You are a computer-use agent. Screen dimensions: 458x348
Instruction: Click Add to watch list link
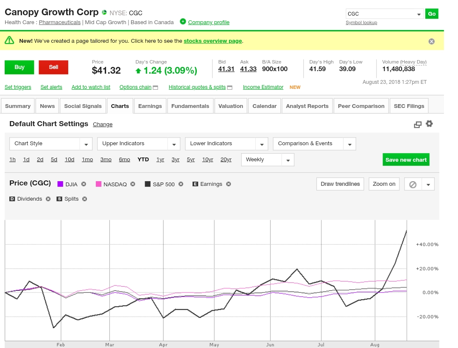(x=91, y=87)
